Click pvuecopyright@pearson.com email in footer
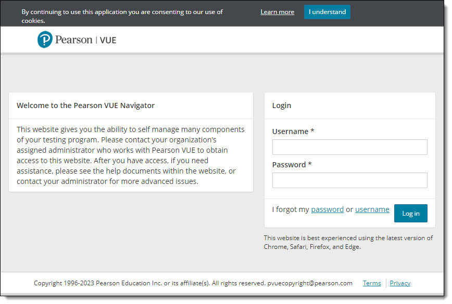 click(x=310, y=283)
